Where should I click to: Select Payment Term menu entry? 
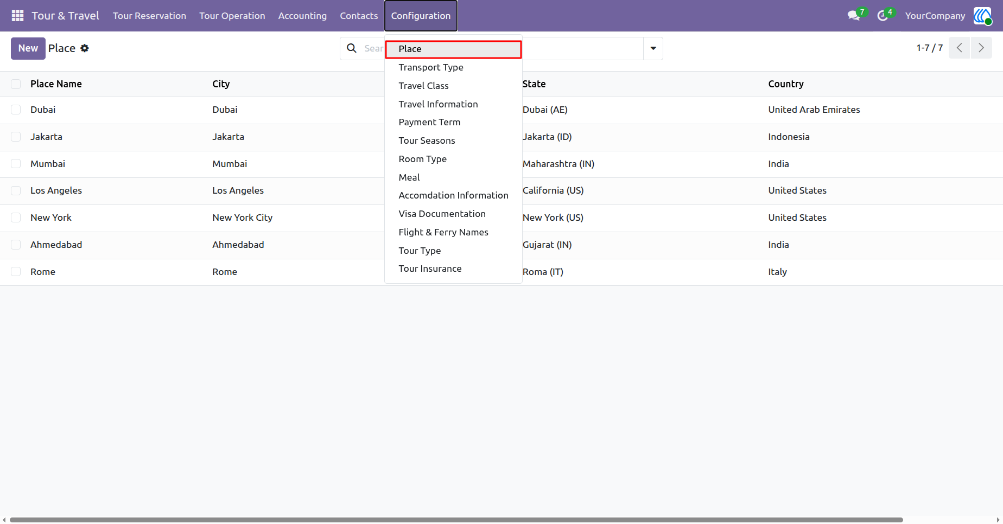(x=453, y=122)
